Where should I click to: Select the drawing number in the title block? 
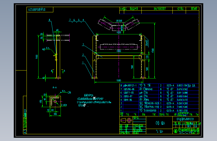[185, 119]
